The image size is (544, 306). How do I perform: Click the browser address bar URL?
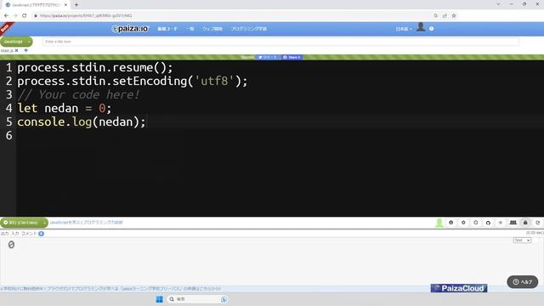(x=86, y=15)
